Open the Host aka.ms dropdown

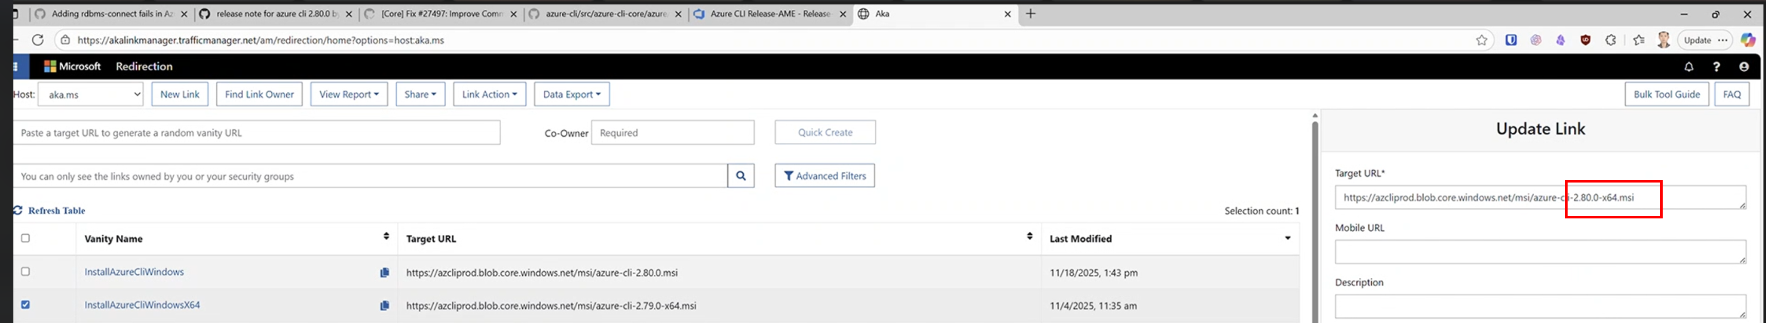[90, 94]
